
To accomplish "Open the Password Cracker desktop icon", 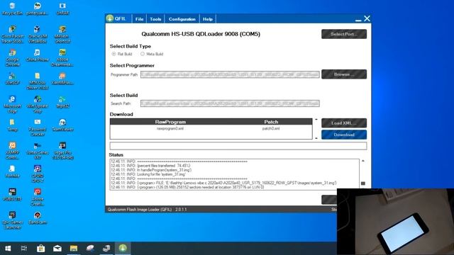I will coord(38,127).
